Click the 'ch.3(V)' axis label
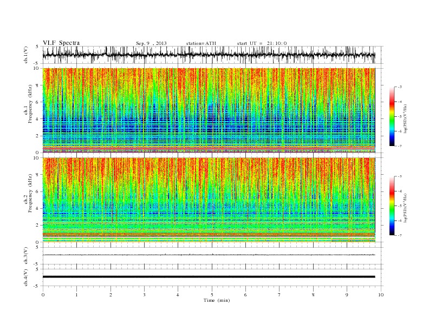This screenshot has height=331, width=429. point(26,255)
